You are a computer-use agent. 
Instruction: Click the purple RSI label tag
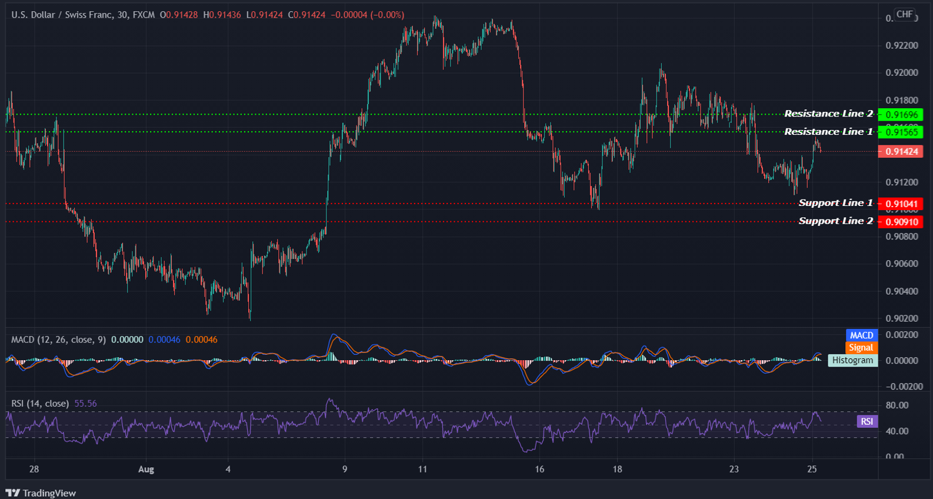tap(867, 421)
